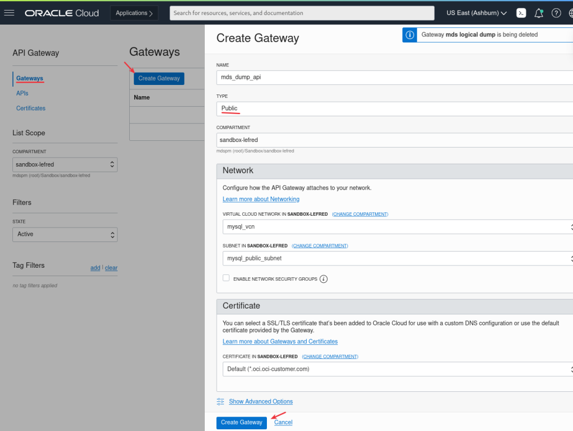The height and width of the screenshot is (431, 573).
Task: Click the Oracle Cloud logo
Action: click(x=62, y=12)
